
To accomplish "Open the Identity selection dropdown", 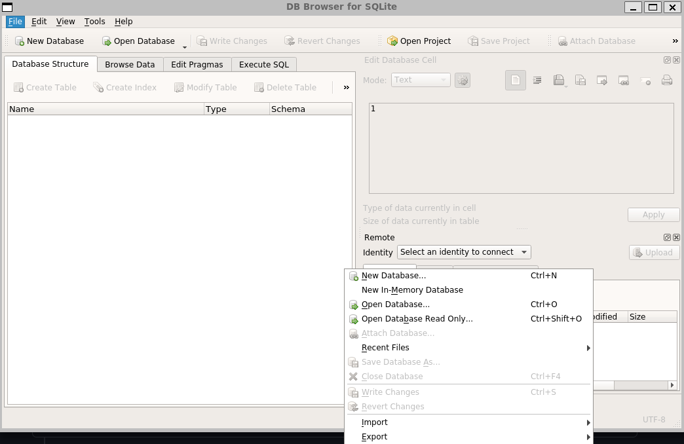I will pyautogui.click(x=464, y=252).
